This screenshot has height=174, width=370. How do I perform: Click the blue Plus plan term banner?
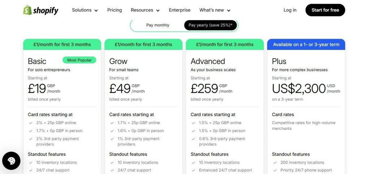(x=306, y=44)
